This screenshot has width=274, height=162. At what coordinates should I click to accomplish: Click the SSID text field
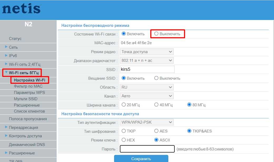[147, 69]
